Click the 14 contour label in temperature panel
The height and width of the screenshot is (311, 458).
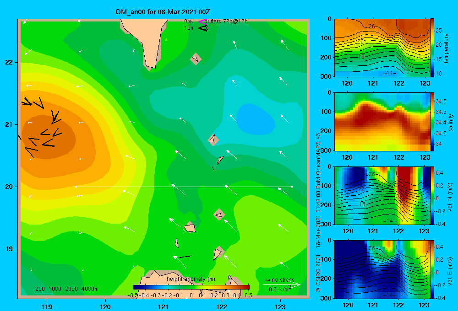point(389,73)
